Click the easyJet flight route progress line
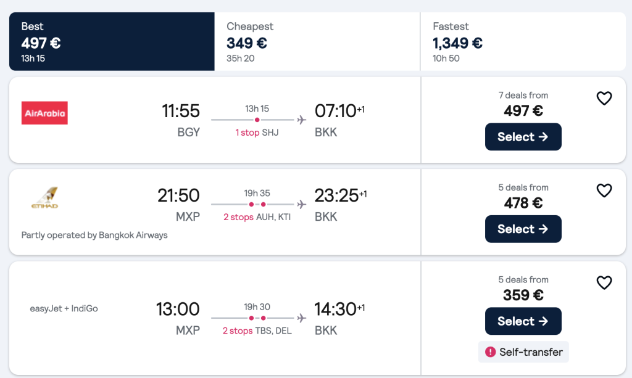The image size is (632, 378). click(252, 317)
